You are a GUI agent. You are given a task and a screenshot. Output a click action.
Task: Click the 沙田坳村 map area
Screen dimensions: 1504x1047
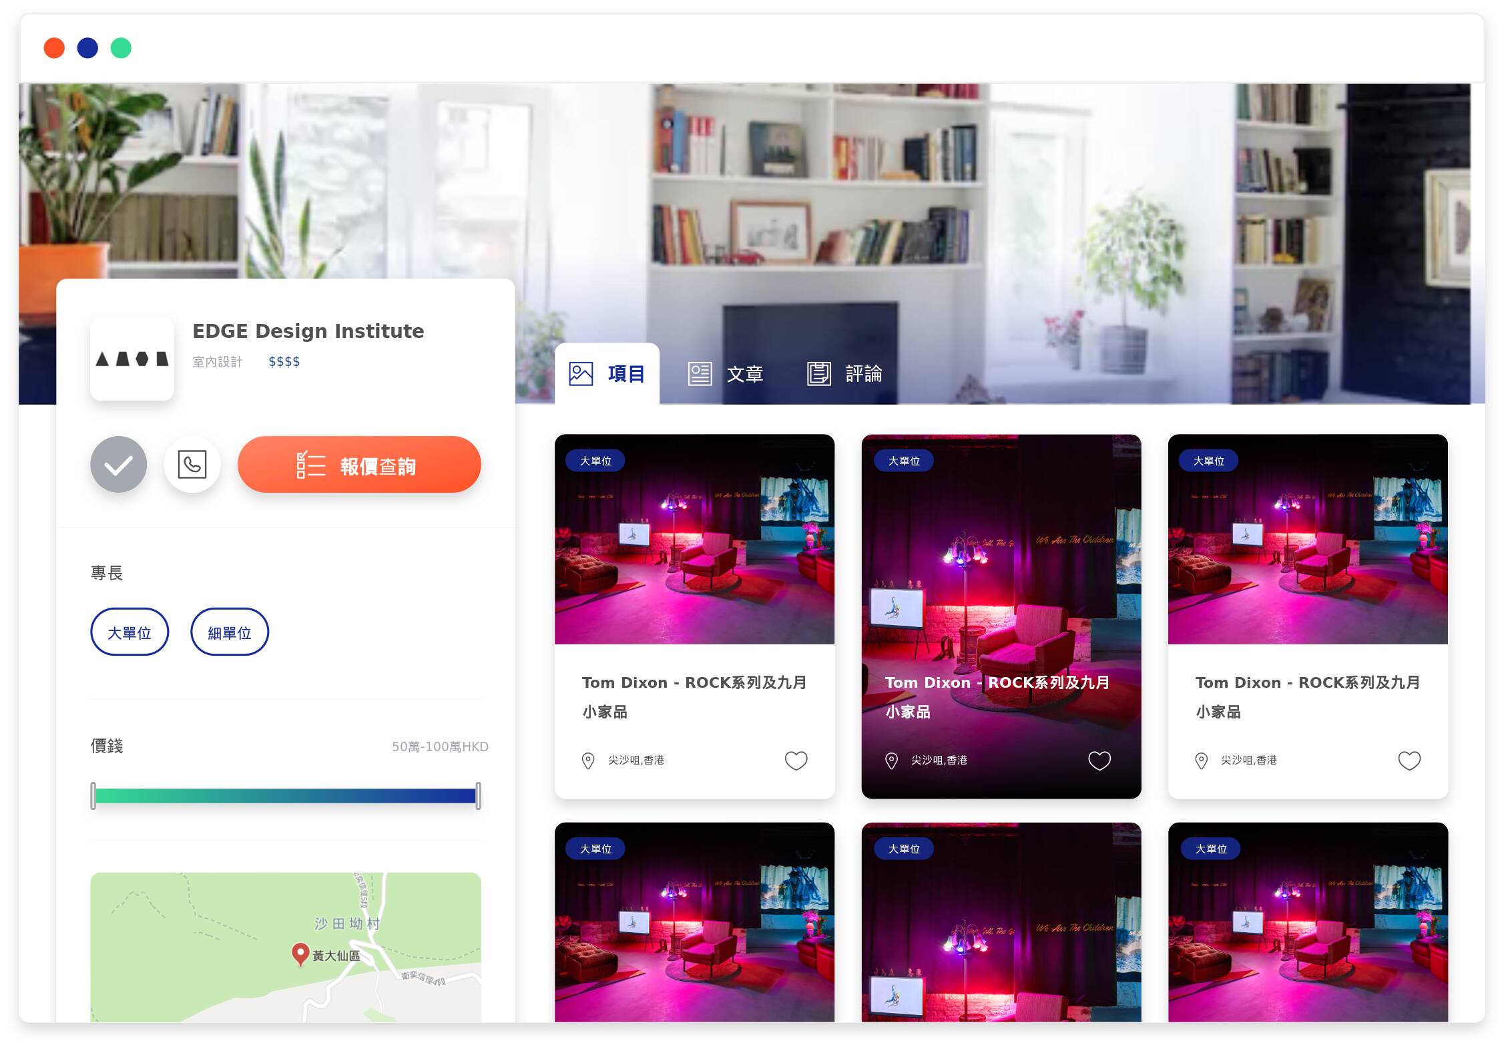click(348, 924)
